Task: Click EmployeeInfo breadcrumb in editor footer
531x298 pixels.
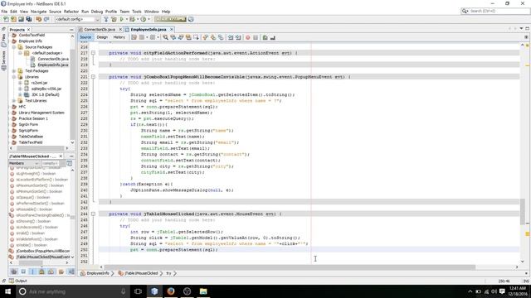Action: pyautogui.click(x=98, y=273)
